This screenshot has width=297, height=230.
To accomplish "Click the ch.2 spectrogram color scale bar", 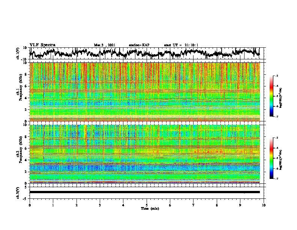I will point(271,158).
